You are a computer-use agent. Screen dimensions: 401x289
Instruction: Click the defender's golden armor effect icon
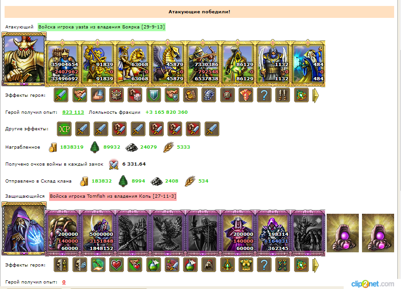click(x=246, y=265)
